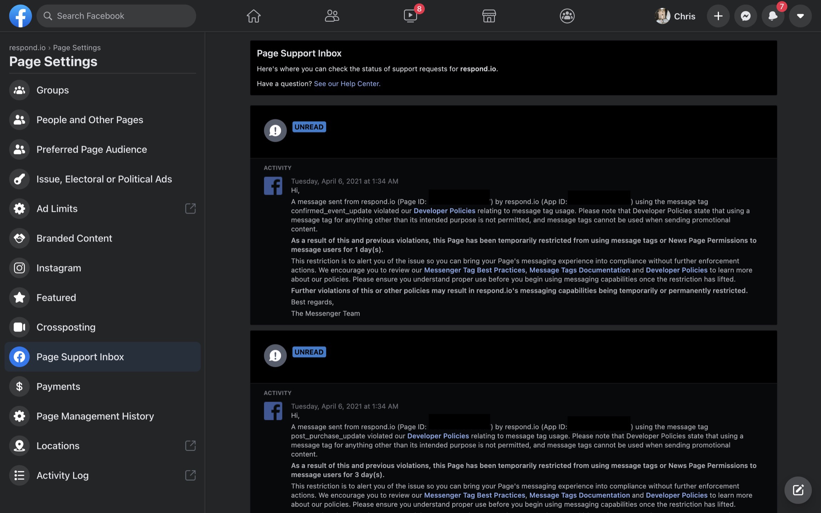Open Activity Log
The height and width of the screenshot is (513, 821).
coord(103,475)
